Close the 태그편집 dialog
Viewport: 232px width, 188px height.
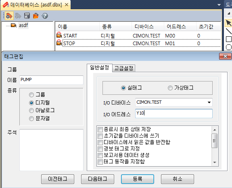coord(225,56)
